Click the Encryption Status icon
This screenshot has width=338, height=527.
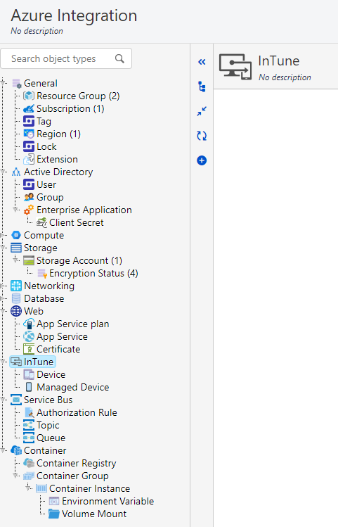tap(41, 273)
